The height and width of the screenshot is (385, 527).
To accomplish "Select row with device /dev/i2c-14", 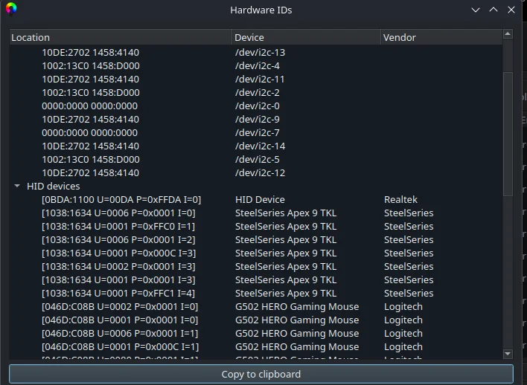I will pyautogui.click(x=256, y=146).
